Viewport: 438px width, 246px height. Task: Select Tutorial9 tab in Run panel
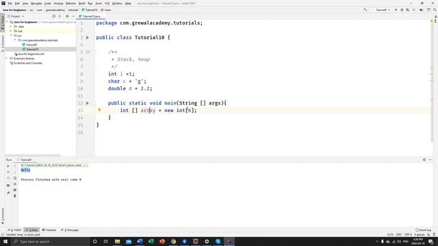pyautogui.click(x=26, y=160)
